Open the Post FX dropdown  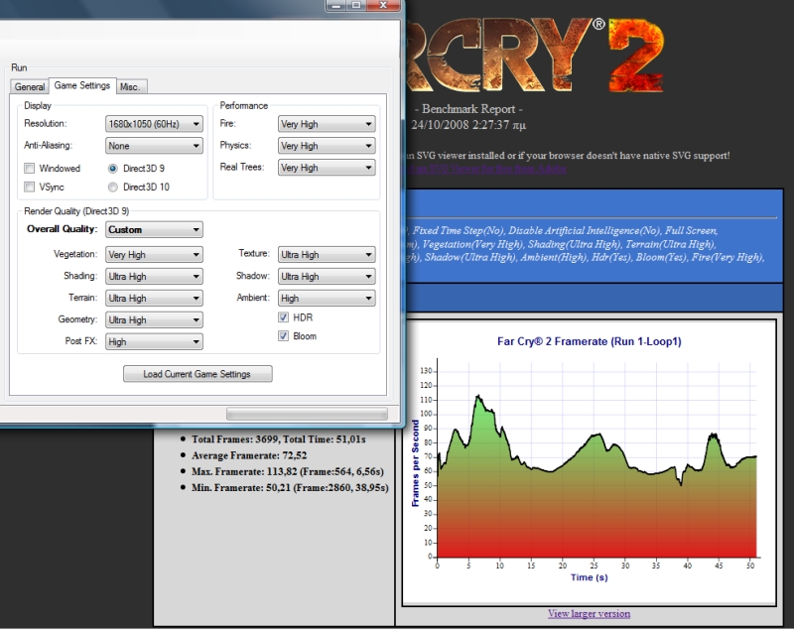pos(154,341)
